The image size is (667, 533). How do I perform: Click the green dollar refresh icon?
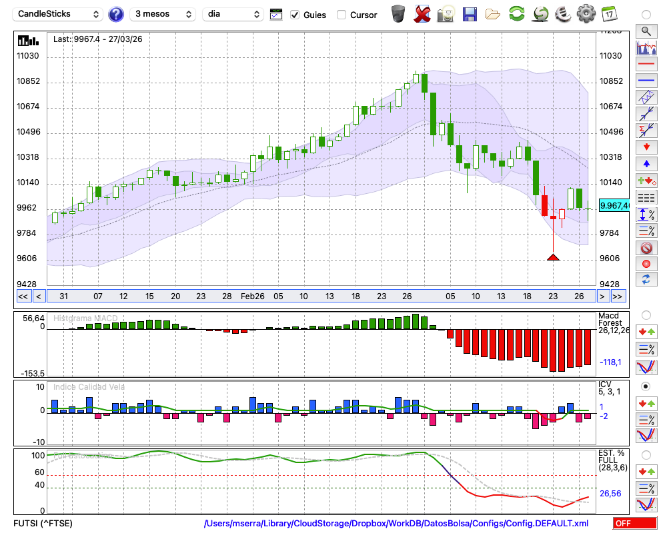[x=540, y=14]
